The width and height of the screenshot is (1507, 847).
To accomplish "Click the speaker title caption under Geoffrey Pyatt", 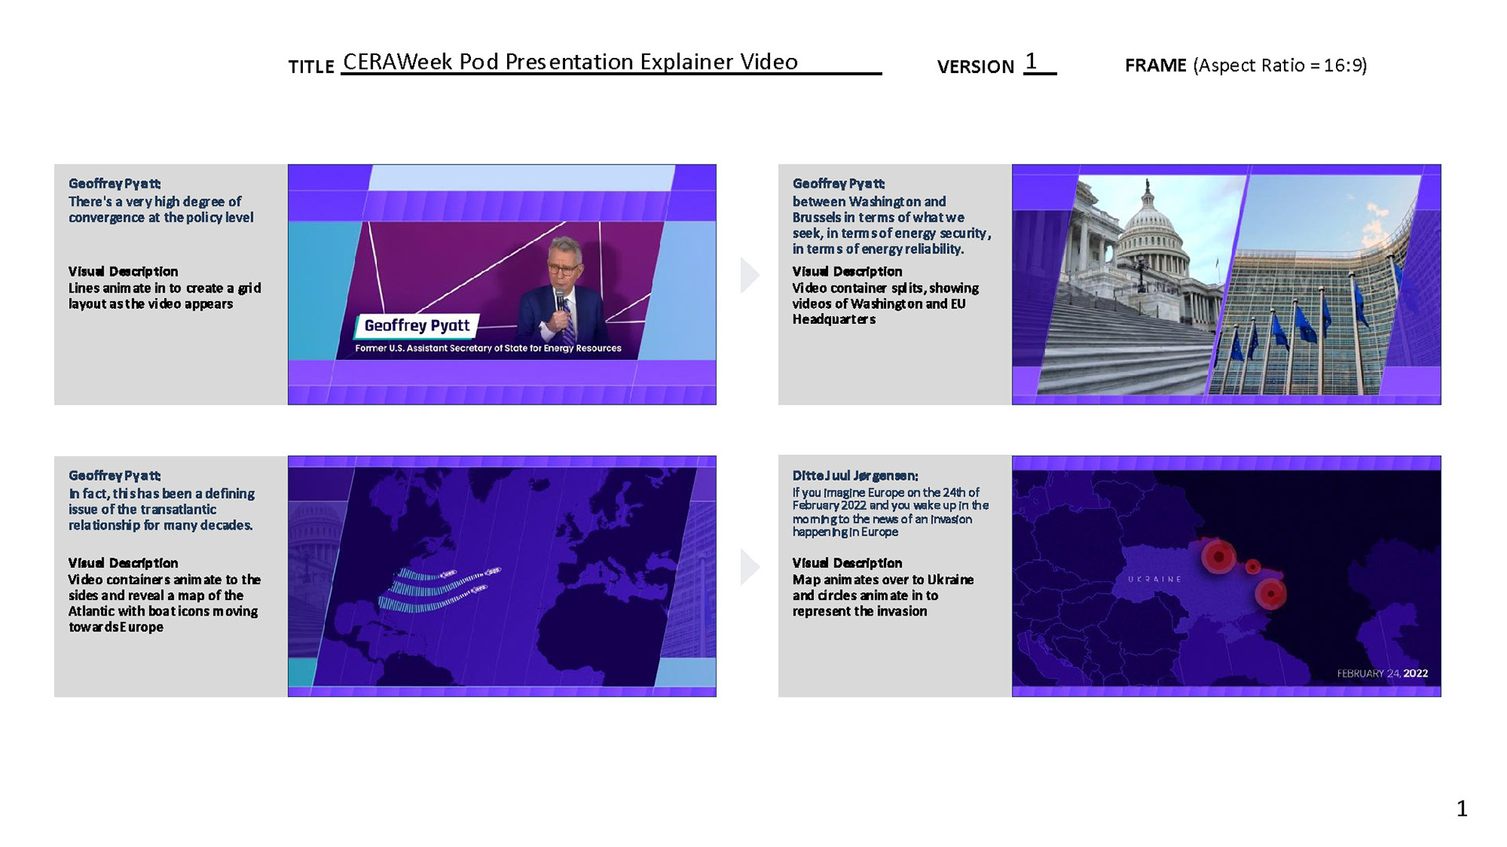I will 487,348.
